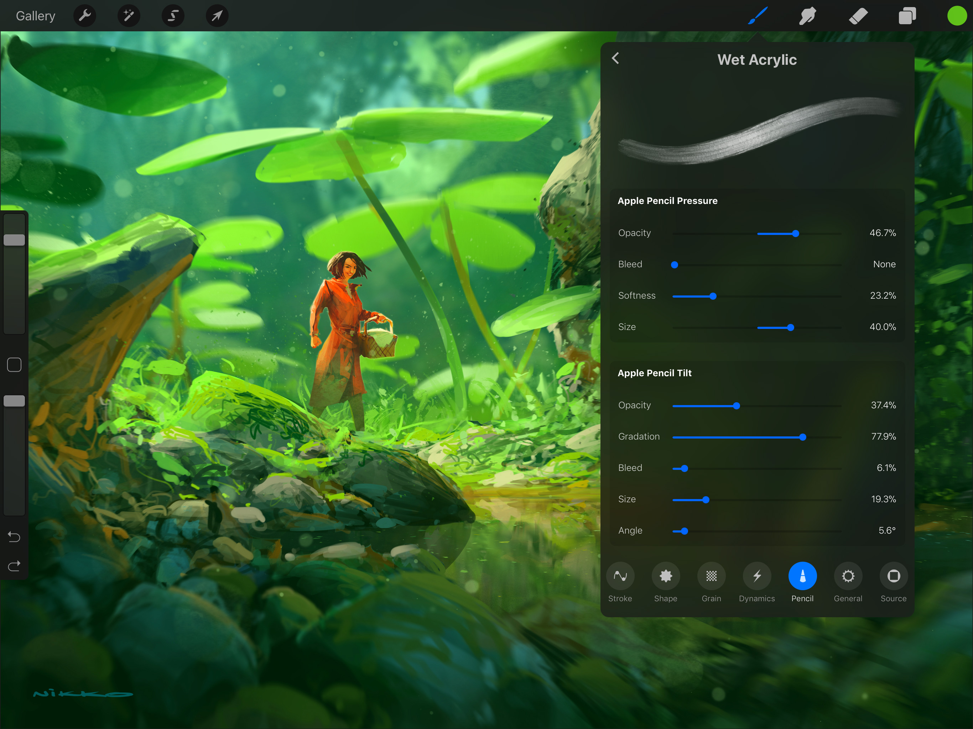The height and width of the screenshot is (729, 973).
Task: Open the active color picker
Action: (956, 15)
